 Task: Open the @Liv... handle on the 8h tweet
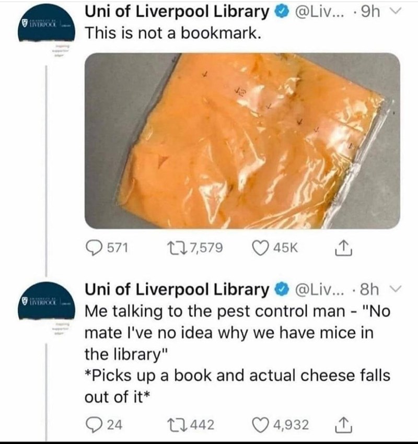coord(320,290)
